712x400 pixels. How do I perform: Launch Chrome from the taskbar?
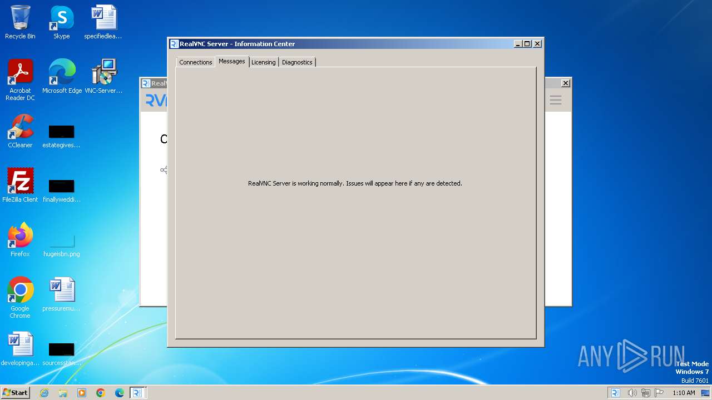[101, 393]
